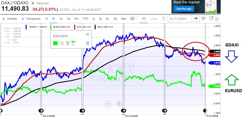The width and height of the screenshot is (246, 126).
Task: Open the events display icon in toolbar
Action: (x=203, y=19)
